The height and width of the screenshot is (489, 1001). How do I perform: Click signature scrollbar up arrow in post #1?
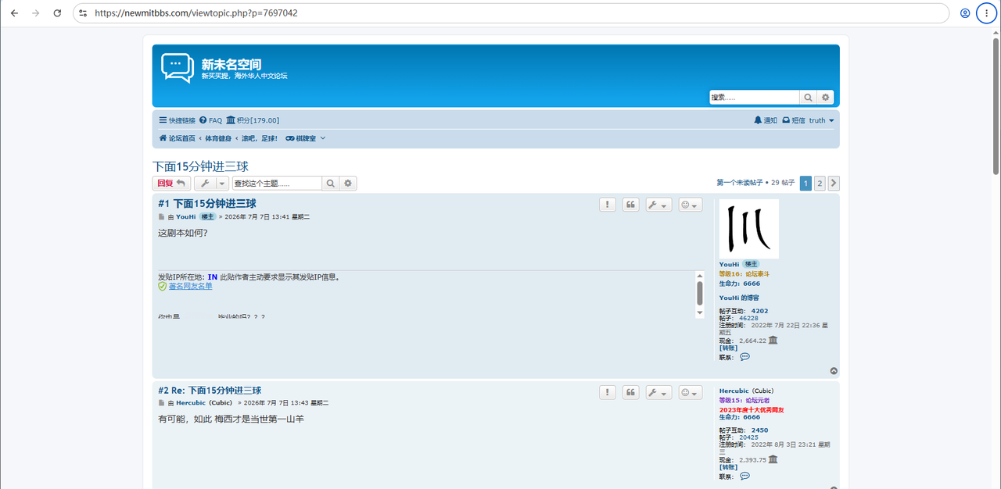tap(700, 275)
